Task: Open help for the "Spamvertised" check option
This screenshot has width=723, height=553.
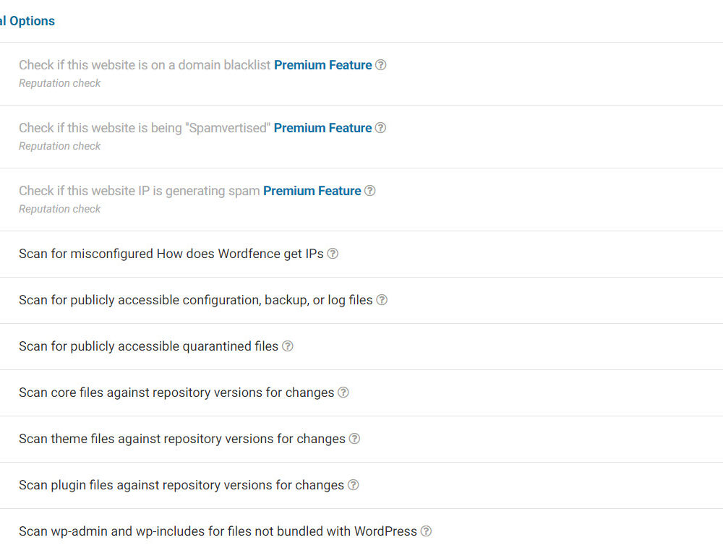Action: [x=380, y=128]
